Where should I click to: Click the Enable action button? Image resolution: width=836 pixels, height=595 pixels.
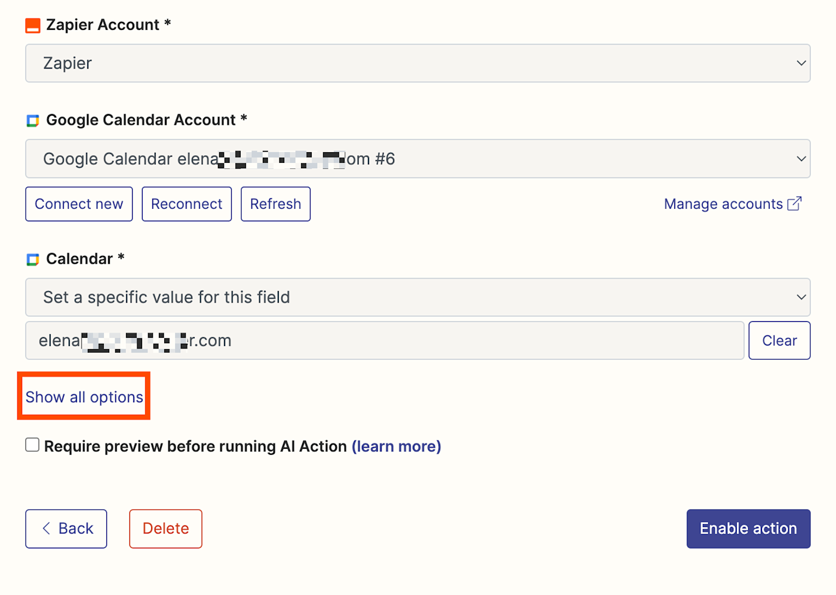click(748, 529)
